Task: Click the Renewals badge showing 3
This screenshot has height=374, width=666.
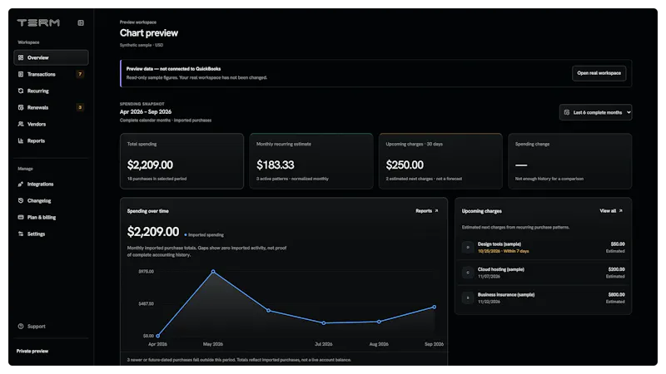Action: (x=80, y=107)
